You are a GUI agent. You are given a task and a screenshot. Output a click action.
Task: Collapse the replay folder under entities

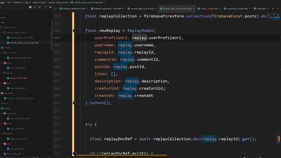click(2, 133)
